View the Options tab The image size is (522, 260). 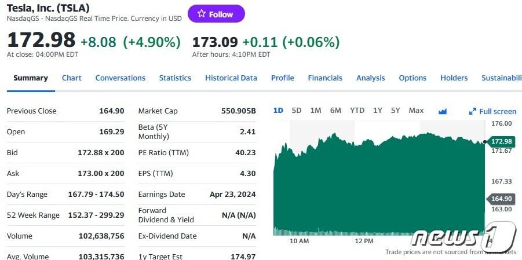point(413,78)
